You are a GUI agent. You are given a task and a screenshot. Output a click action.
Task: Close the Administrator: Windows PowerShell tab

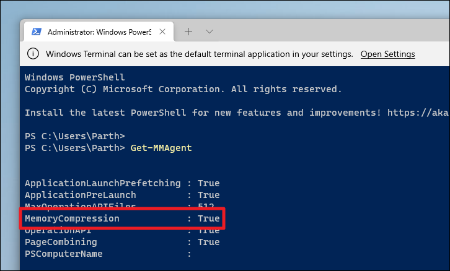(x=164, y=32)
